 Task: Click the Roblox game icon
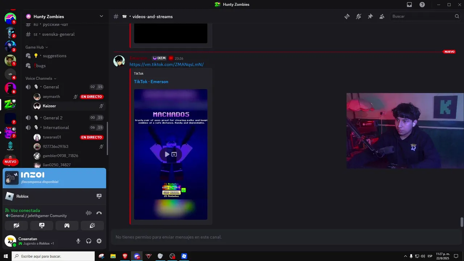coord(9,196)
